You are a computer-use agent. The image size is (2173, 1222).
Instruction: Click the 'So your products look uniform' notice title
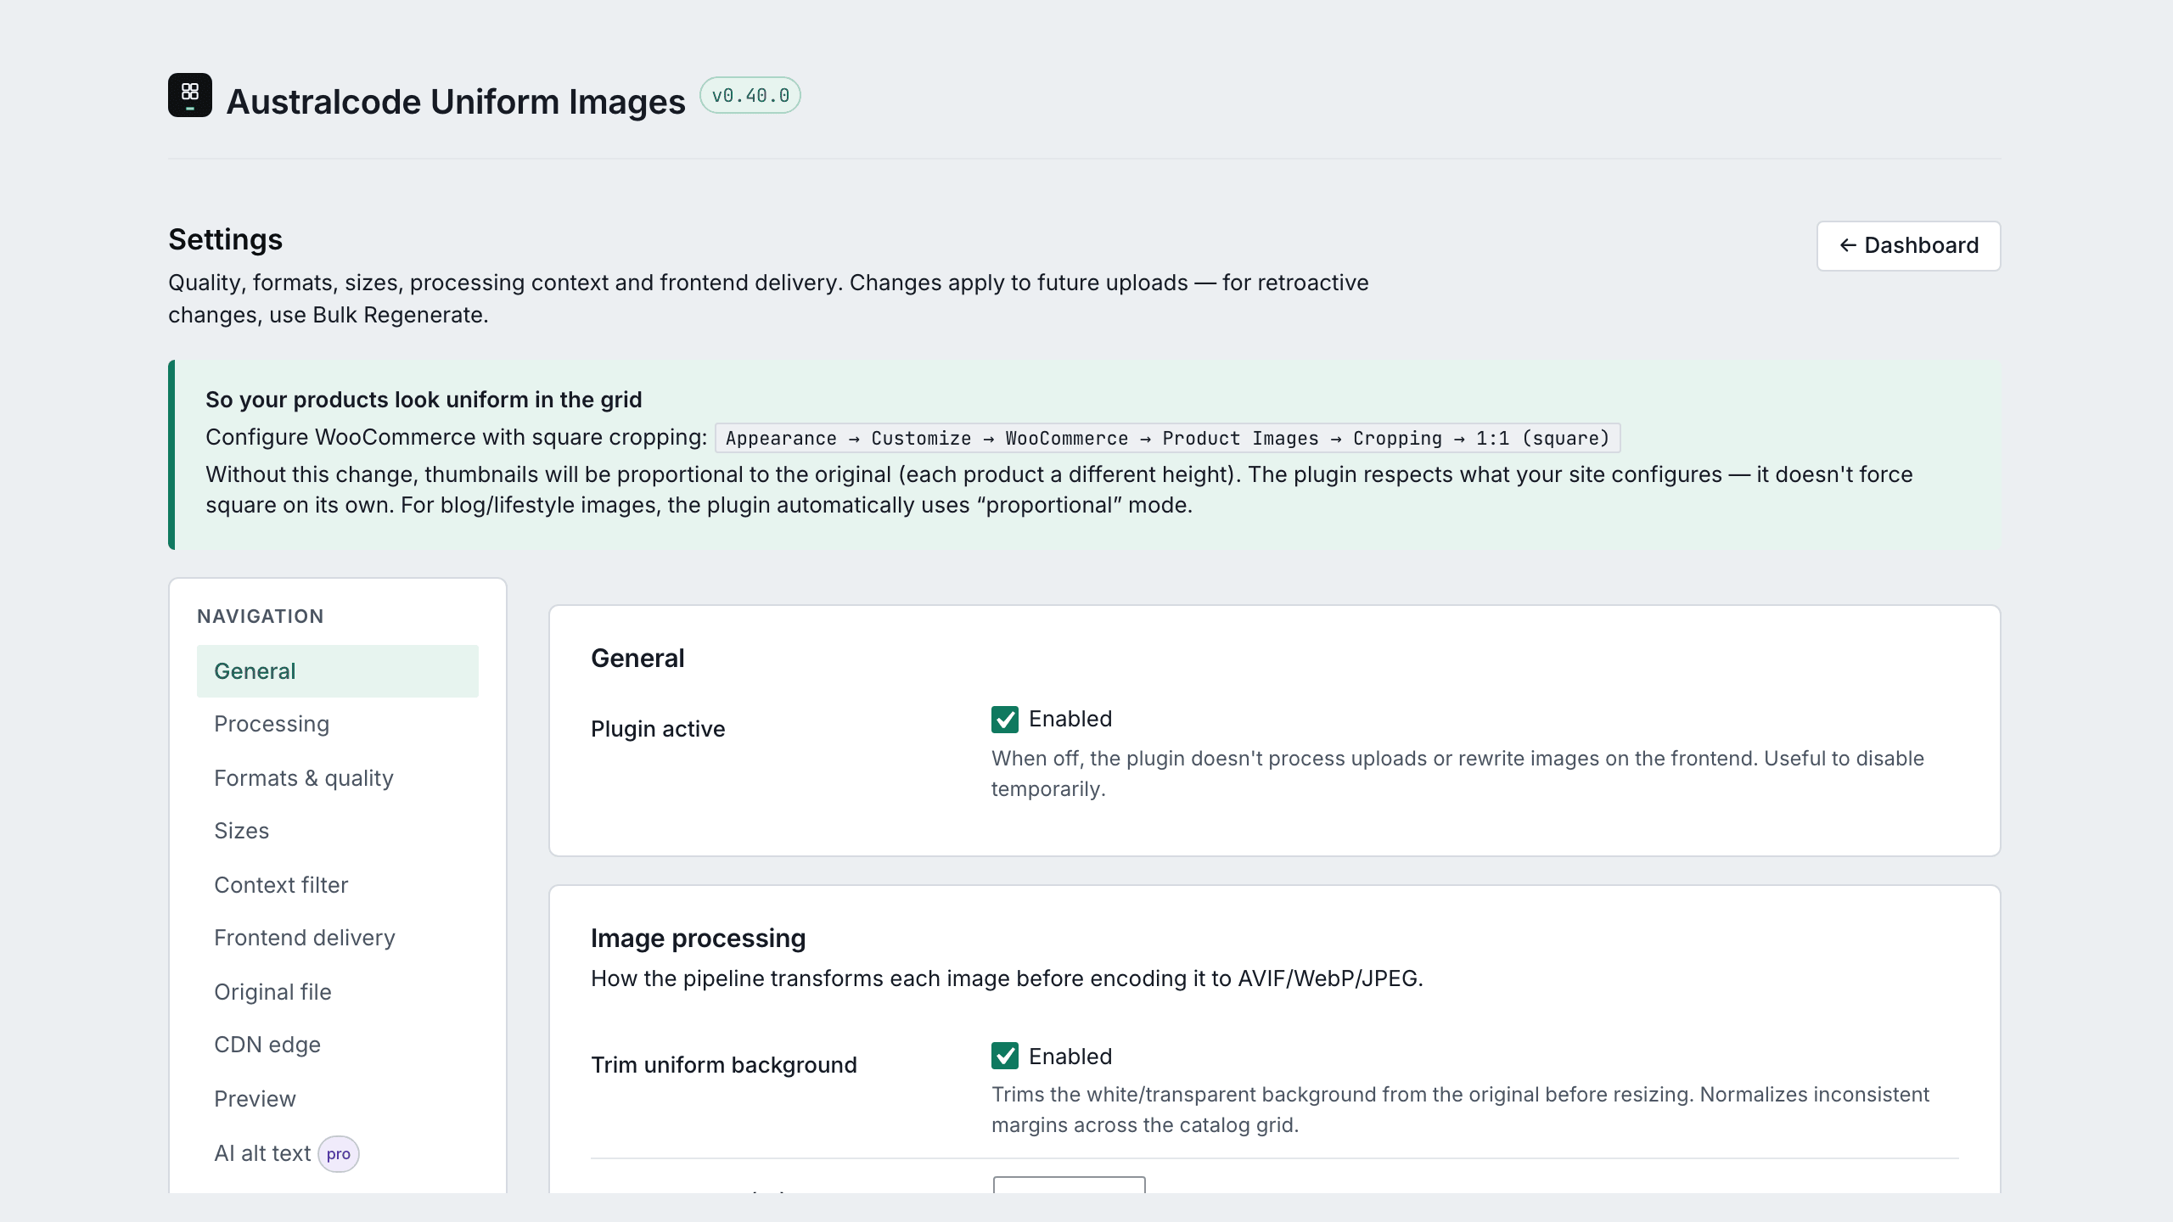424,400
